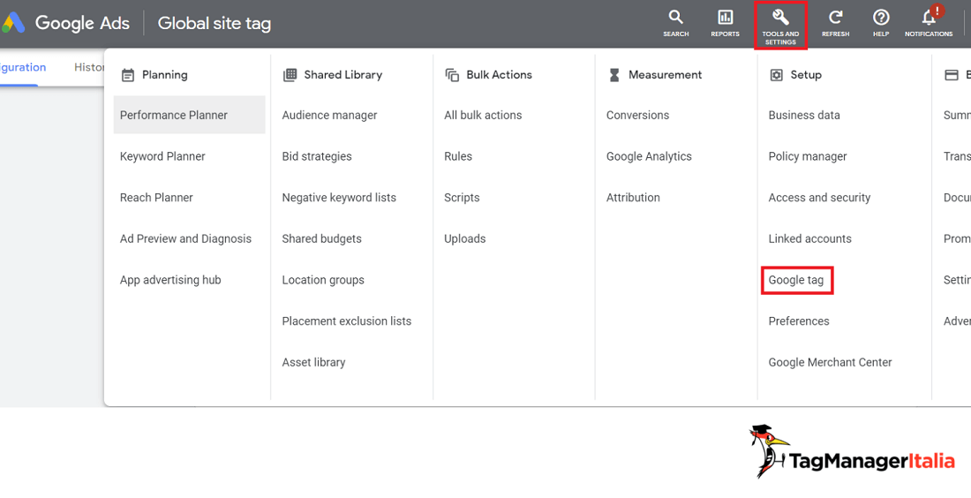971x498 pixels.
Task: Open Performance Planner menu item
Action: click(174, 115)
